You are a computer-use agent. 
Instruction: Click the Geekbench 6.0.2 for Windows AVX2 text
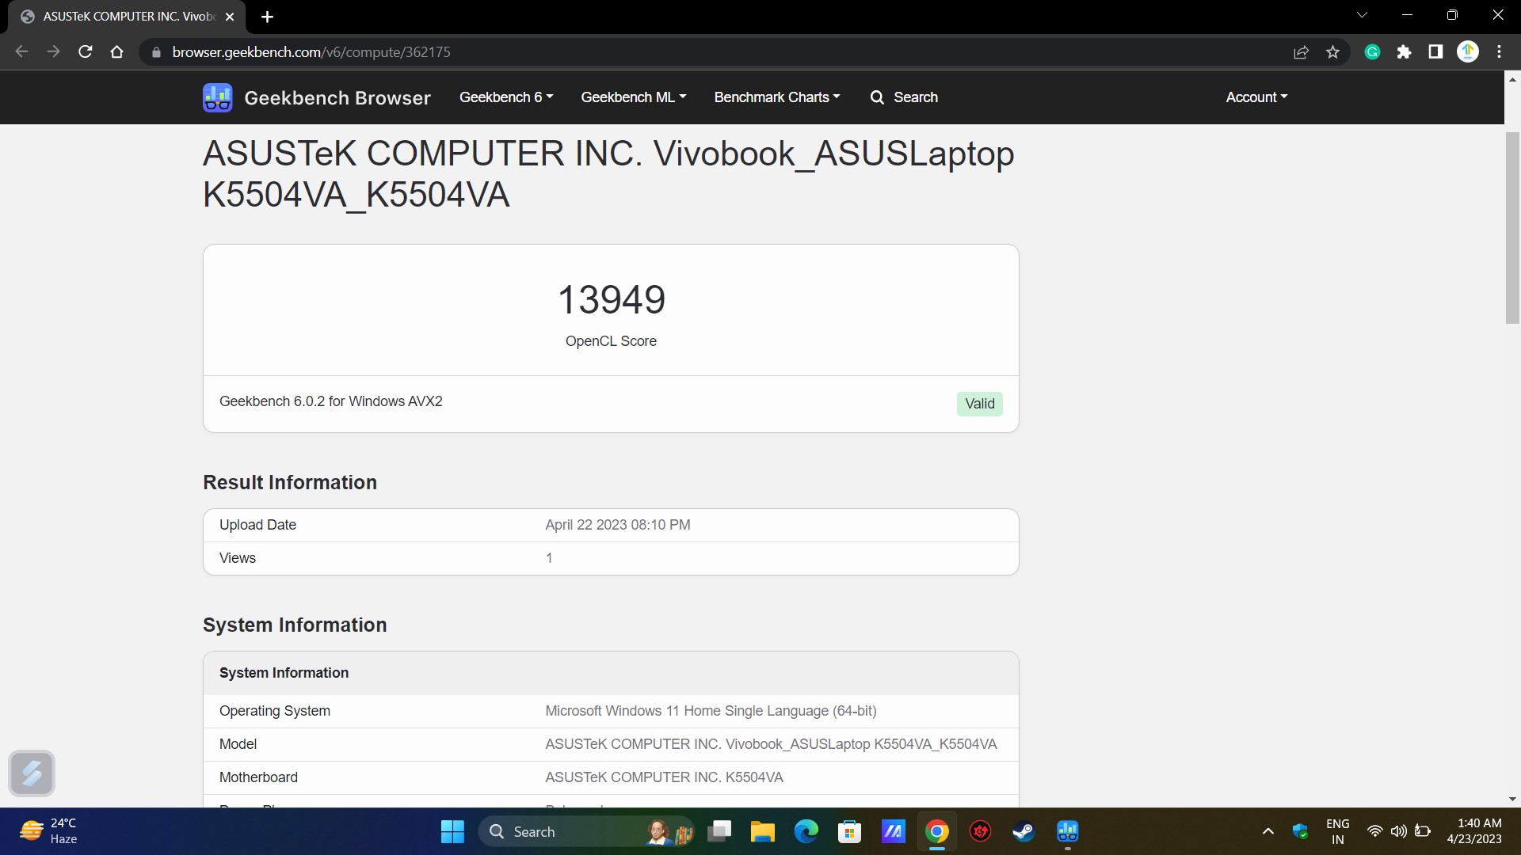pos(330,401)
